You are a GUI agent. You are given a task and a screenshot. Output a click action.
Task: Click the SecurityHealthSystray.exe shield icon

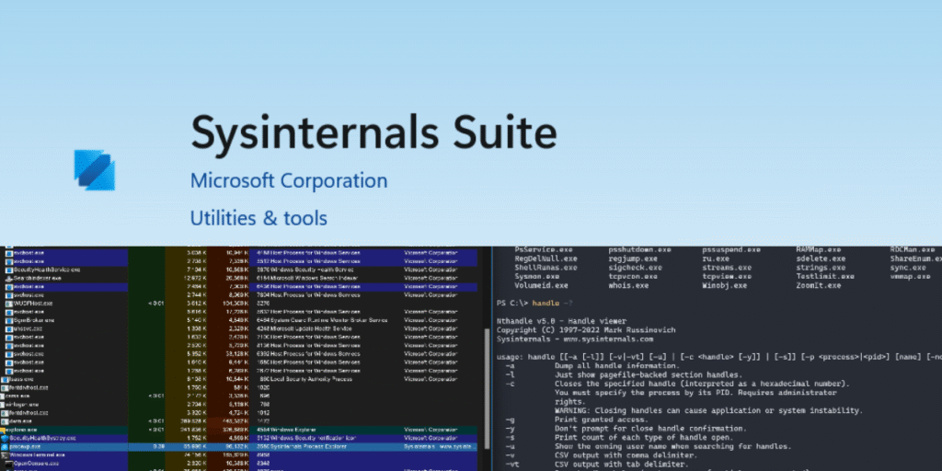tap(5, 439)
